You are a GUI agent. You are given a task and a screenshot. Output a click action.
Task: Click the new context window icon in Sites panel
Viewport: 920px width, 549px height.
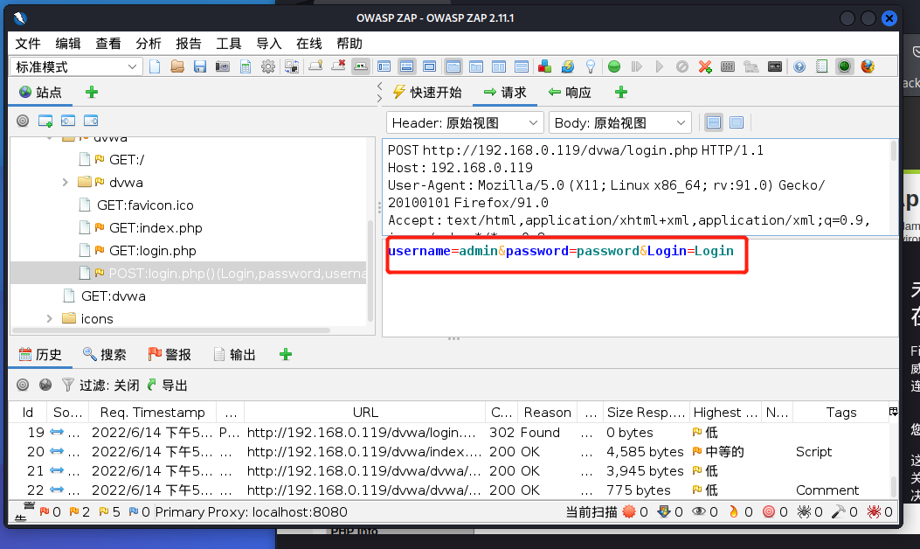[x=45, y=121]
